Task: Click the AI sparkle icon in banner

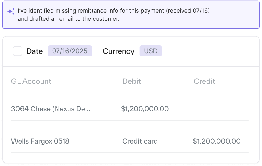Action: pos(11,12)
